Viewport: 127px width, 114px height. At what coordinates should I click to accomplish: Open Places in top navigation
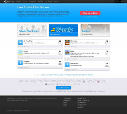pyautogui.click(x=56, y=2)
